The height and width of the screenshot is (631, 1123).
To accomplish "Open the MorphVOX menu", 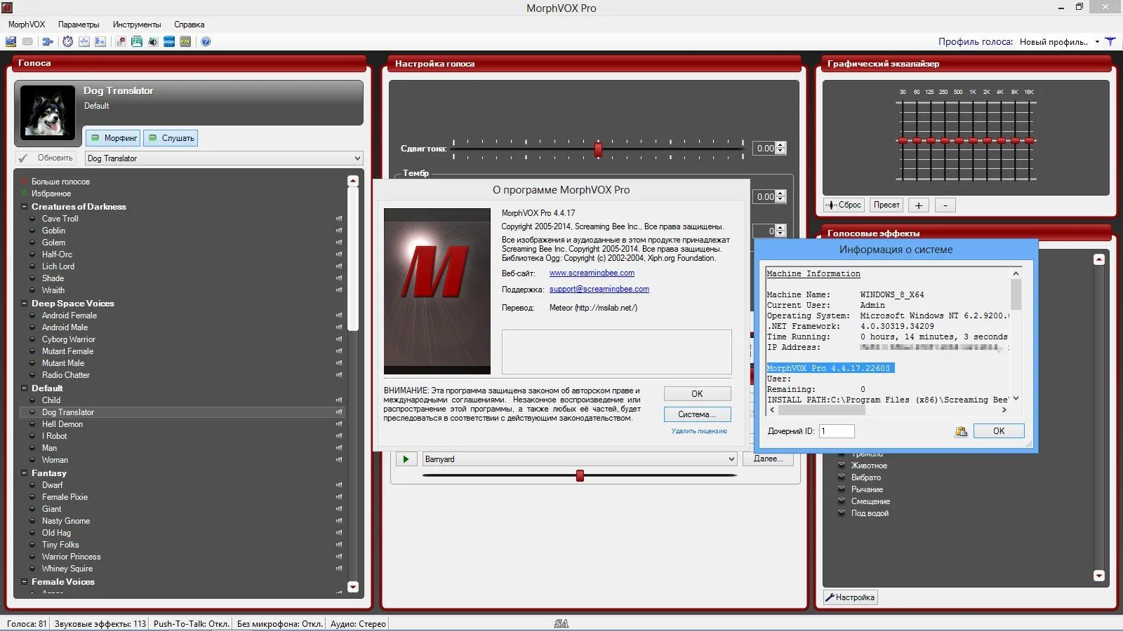I will pos(27,25).
